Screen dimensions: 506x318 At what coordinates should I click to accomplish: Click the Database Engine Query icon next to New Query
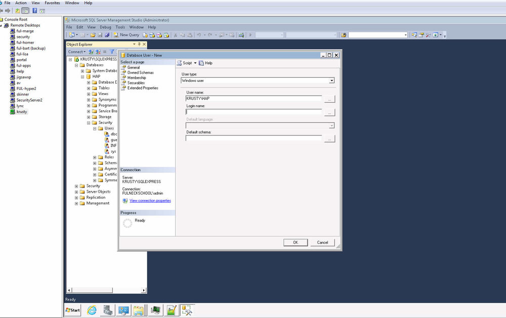pos(145,35)
